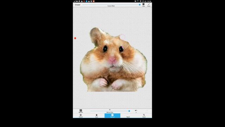225x127 pixels.
Task: Open the BgColor background color option
Action: [x=81, y=111]
